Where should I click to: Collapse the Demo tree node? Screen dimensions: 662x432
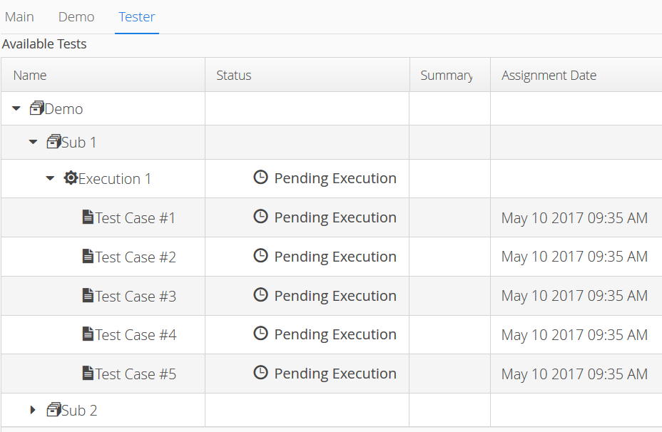point(16,108)
